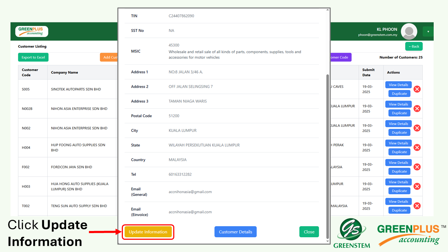
Task: Close the customer info dialog
Action: pyautogui.click(x=309, y=232)
